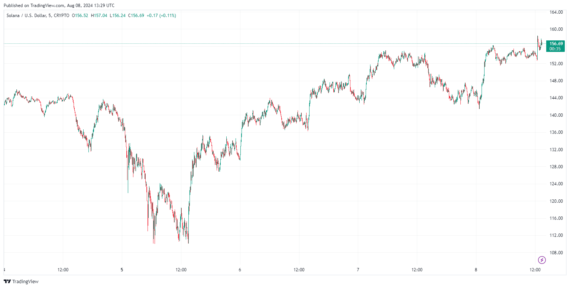Click the high value H157.04 in legend
570x288 pixels.
100,16
